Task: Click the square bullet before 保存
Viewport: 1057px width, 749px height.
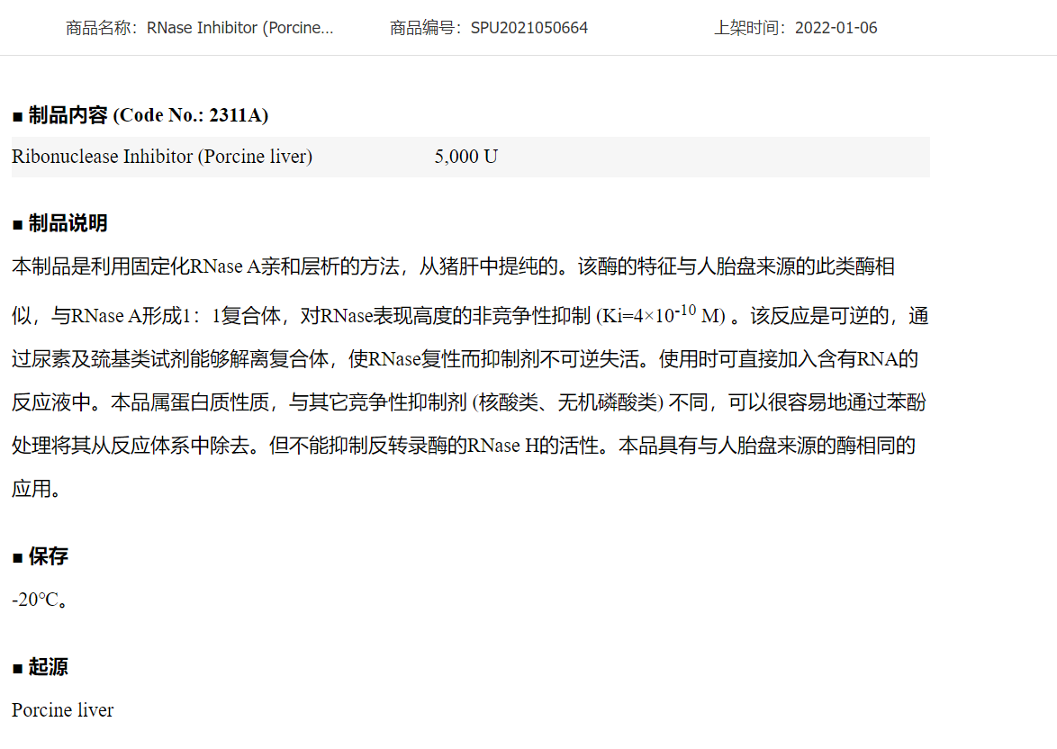Action: [x=17, y=557]
